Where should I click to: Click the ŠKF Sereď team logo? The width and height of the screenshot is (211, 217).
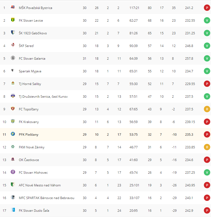(x=13, y=45)
